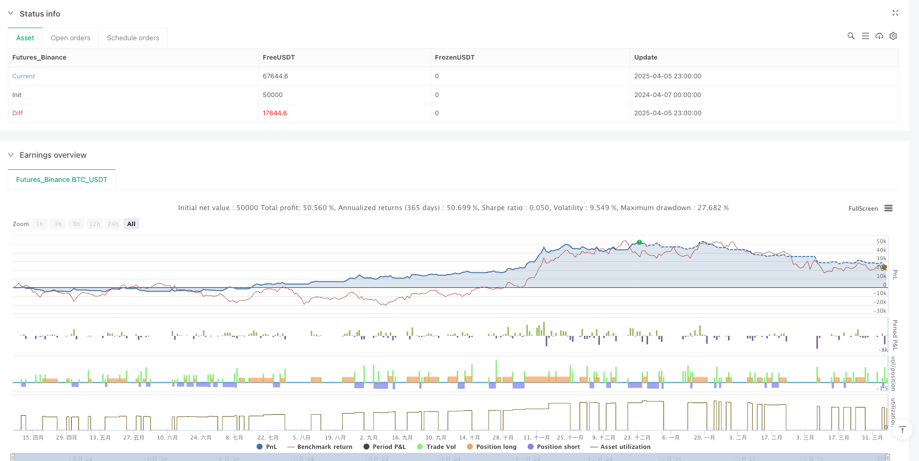This screenshot has width=919, height=461.
Task: Click the left handle of chart navigator
Action: click(13, 457)
